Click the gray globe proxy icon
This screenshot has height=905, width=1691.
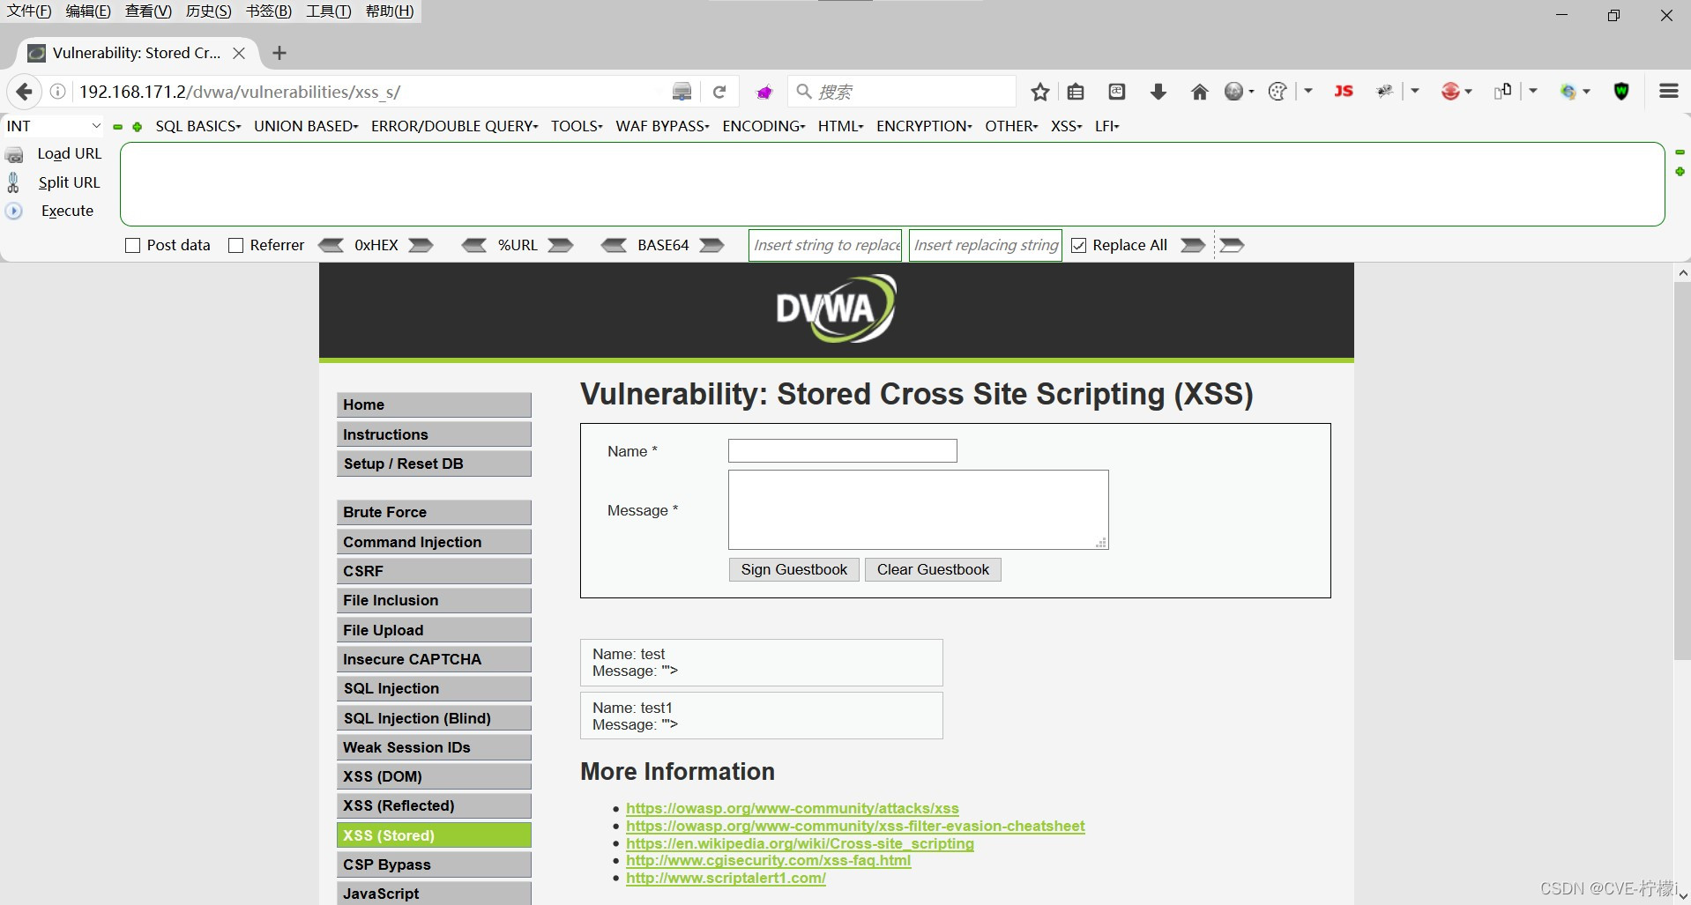[x=1234, y=92]
